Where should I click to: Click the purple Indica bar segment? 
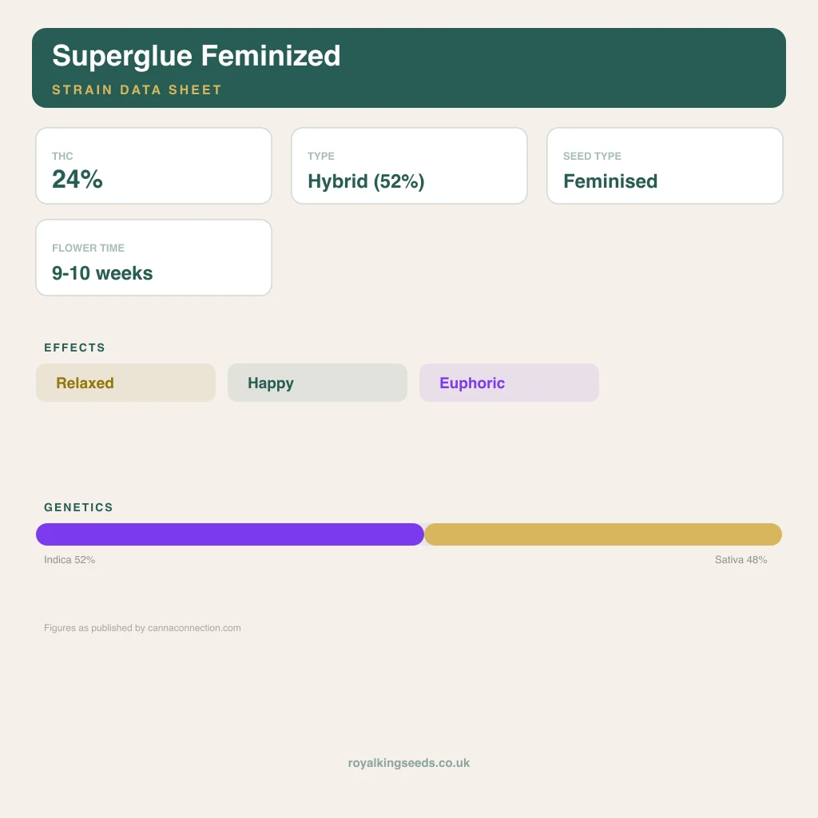point(230,534)
